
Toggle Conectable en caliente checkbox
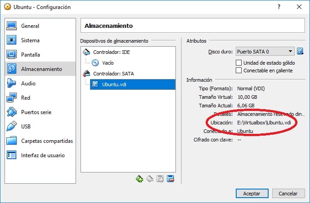pyautogui.click(x=238, y=71)
